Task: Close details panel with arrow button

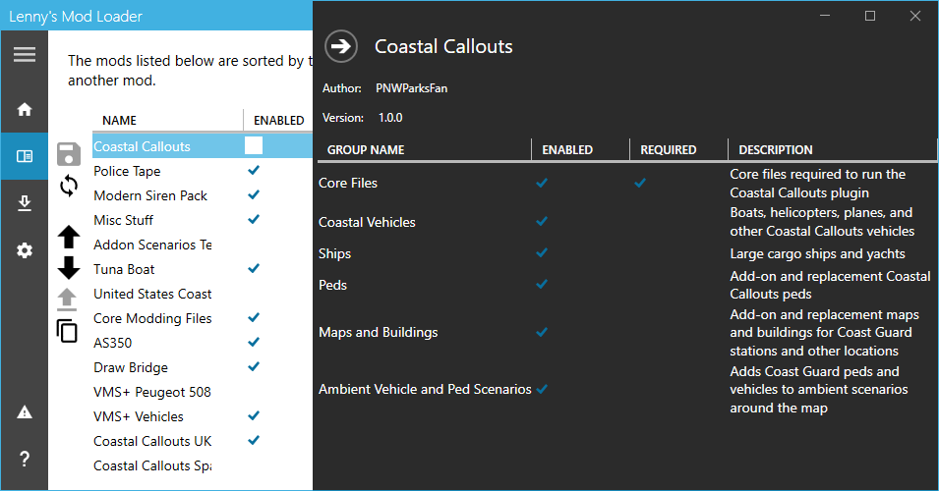Action: pos(341,45)
